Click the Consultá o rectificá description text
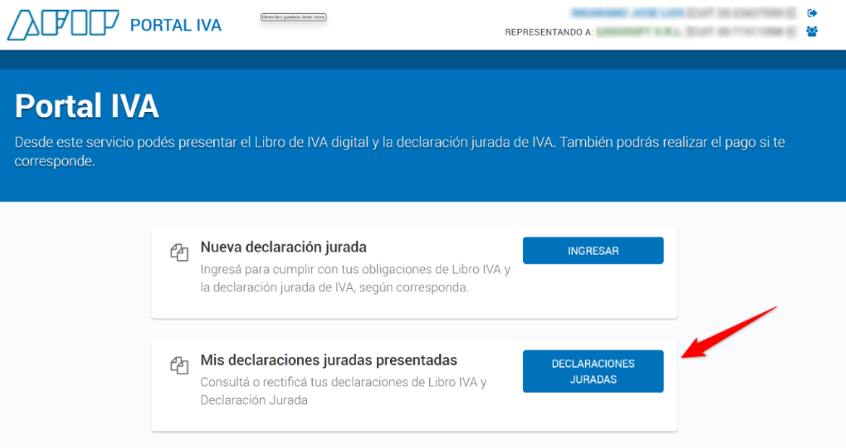846x448 pixels. pos(343,391)
